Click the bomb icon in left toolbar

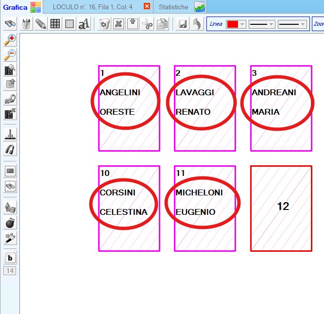pos(10,223)
